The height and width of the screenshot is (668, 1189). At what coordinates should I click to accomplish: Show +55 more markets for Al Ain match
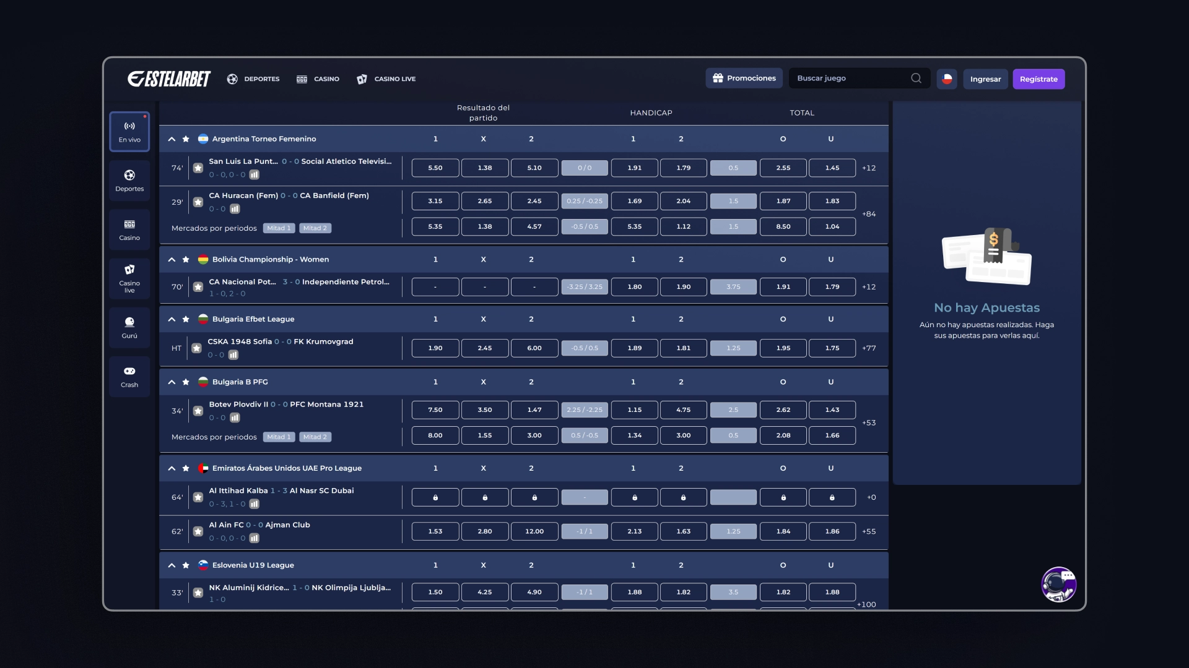(x=869, y=531)
